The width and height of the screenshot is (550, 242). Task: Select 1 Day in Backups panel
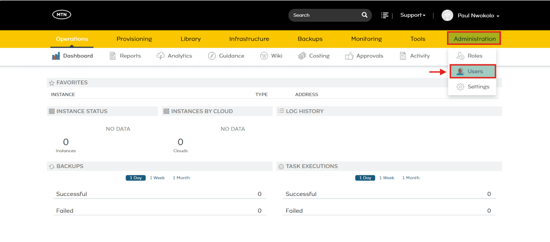tap(136, 178)
